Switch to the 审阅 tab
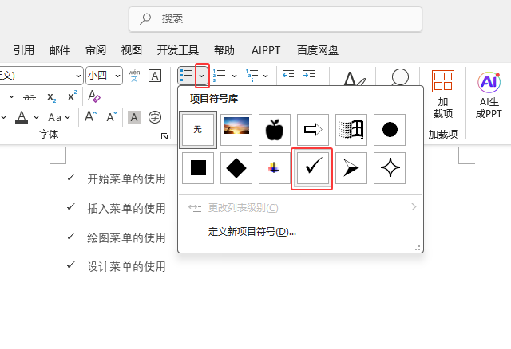This screenshot has height=349, width=511. point(96,50)
